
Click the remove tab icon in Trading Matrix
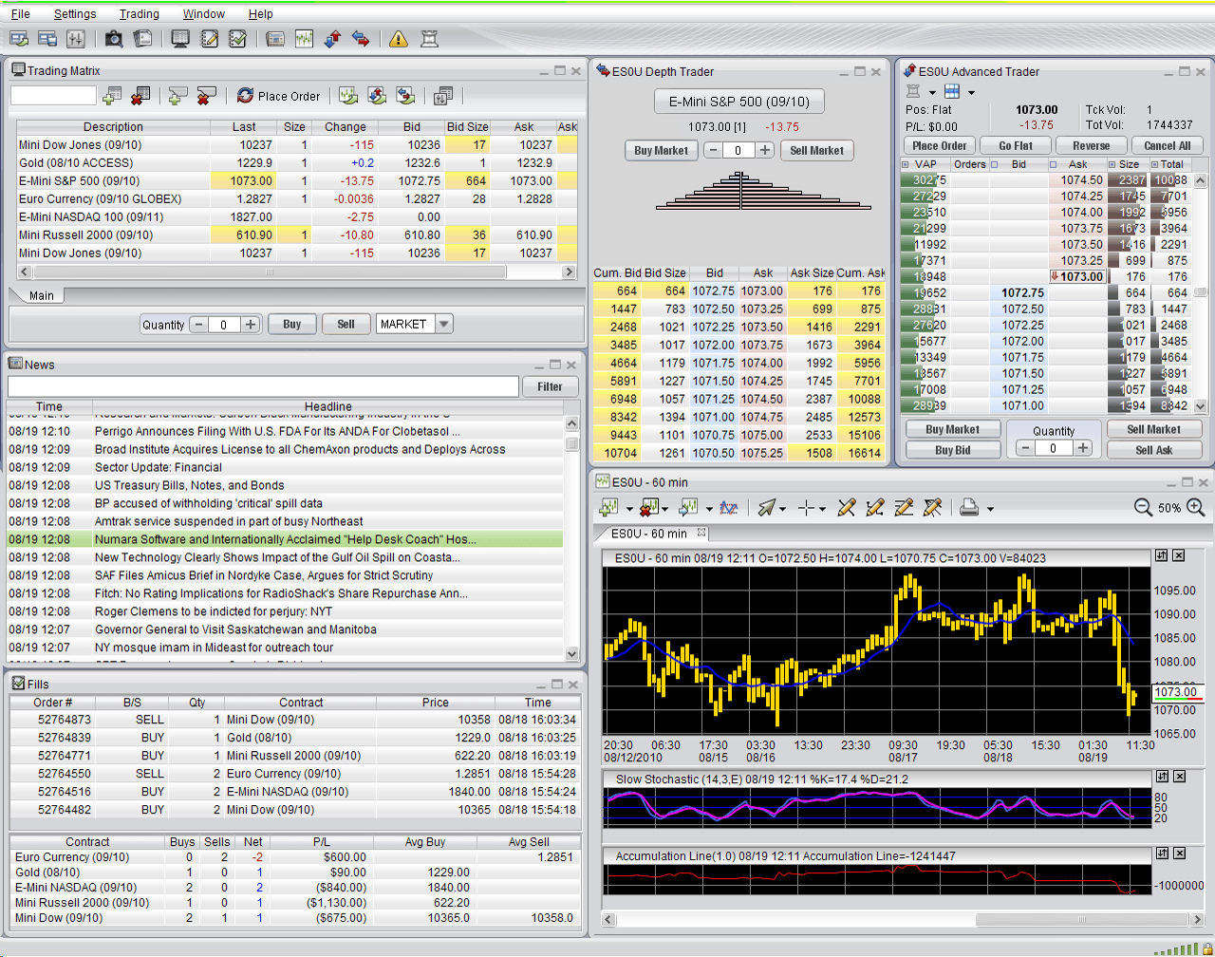(x=206, y=96)
